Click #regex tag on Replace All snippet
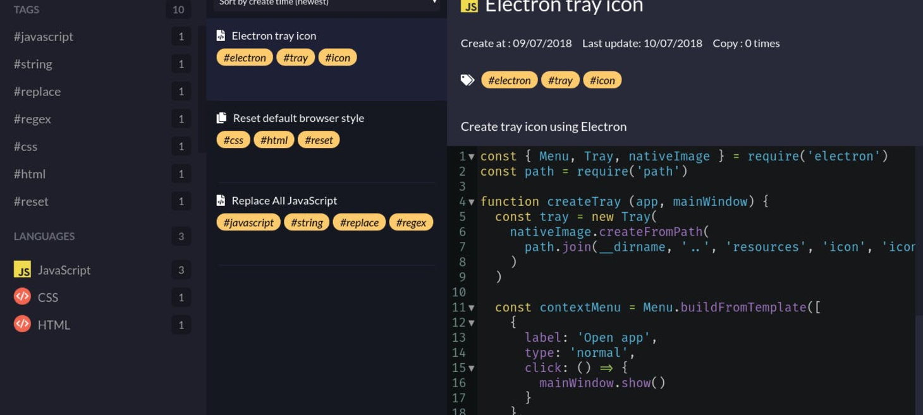Viewport: 923px width, 415px height. coord(411,222)
